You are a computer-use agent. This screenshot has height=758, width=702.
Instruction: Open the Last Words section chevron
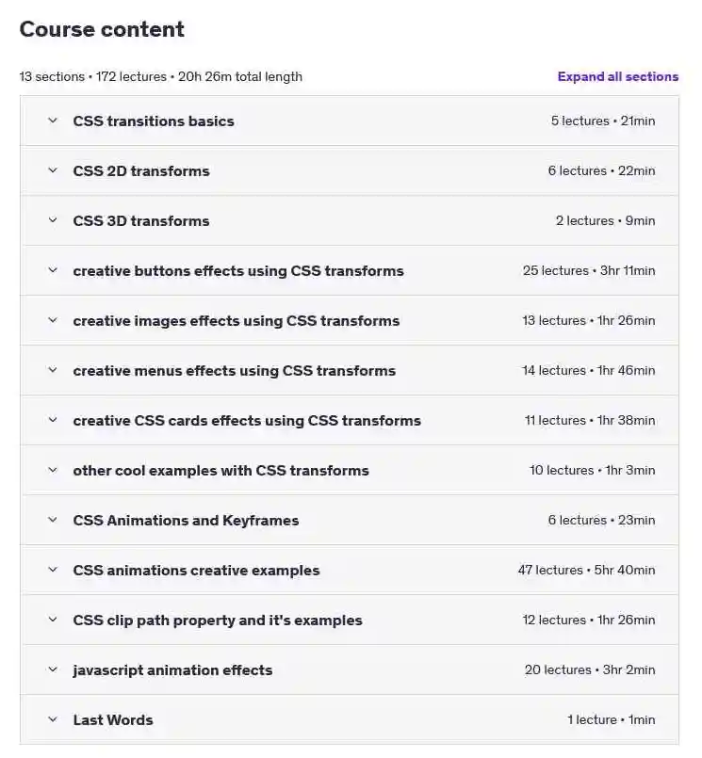53,719
